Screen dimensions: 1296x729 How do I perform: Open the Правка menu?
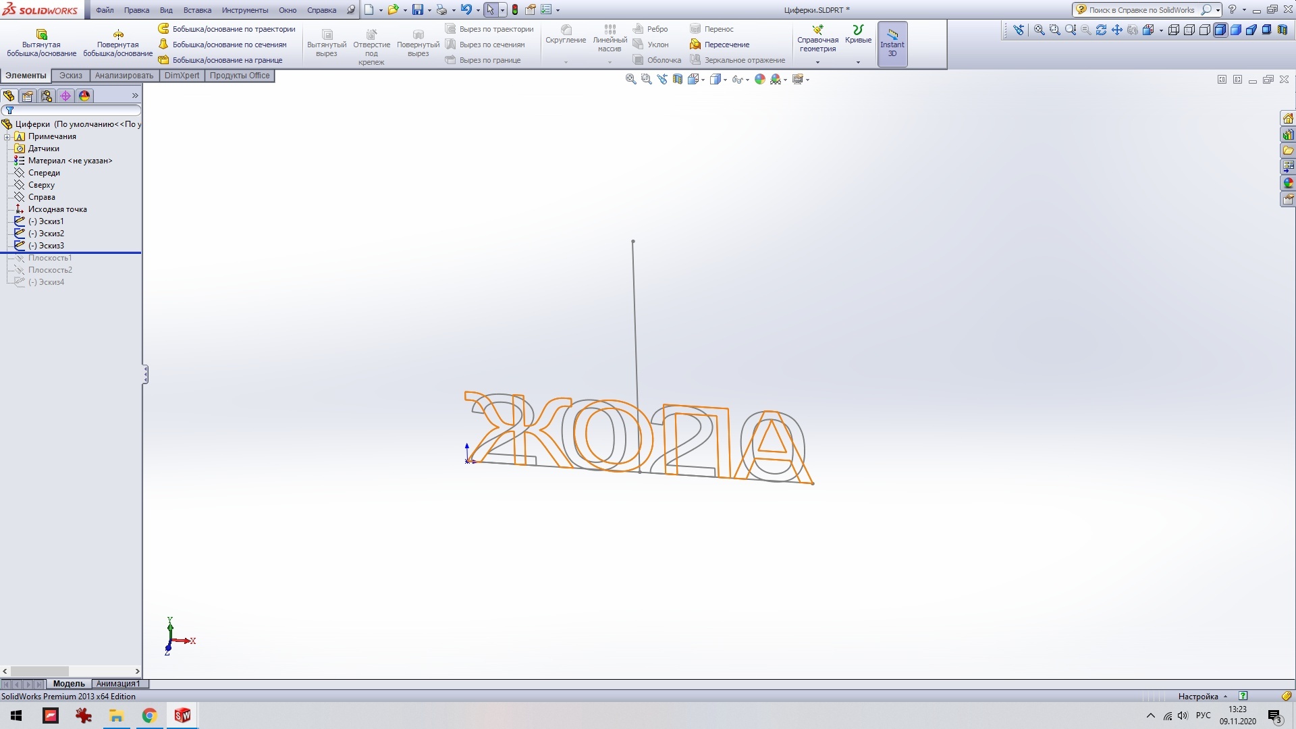coord(136,10)
